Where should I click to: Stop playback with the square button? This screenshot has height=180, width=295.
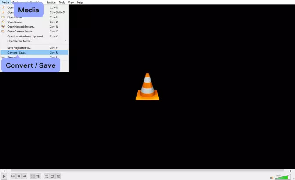tap(18, 176)
